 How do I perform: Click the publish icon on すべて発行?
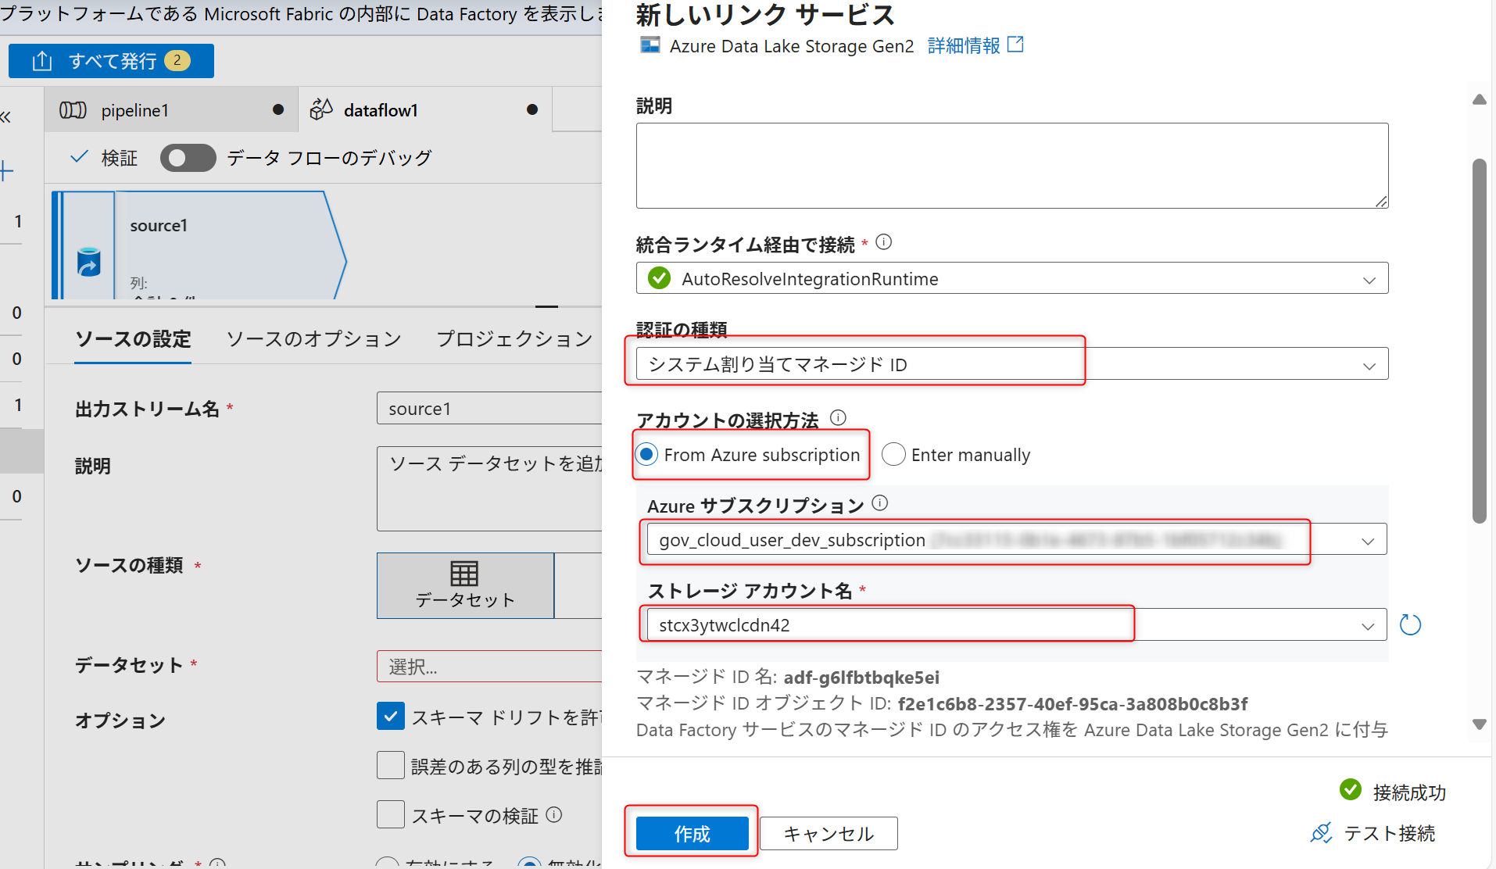coord(43,60)
